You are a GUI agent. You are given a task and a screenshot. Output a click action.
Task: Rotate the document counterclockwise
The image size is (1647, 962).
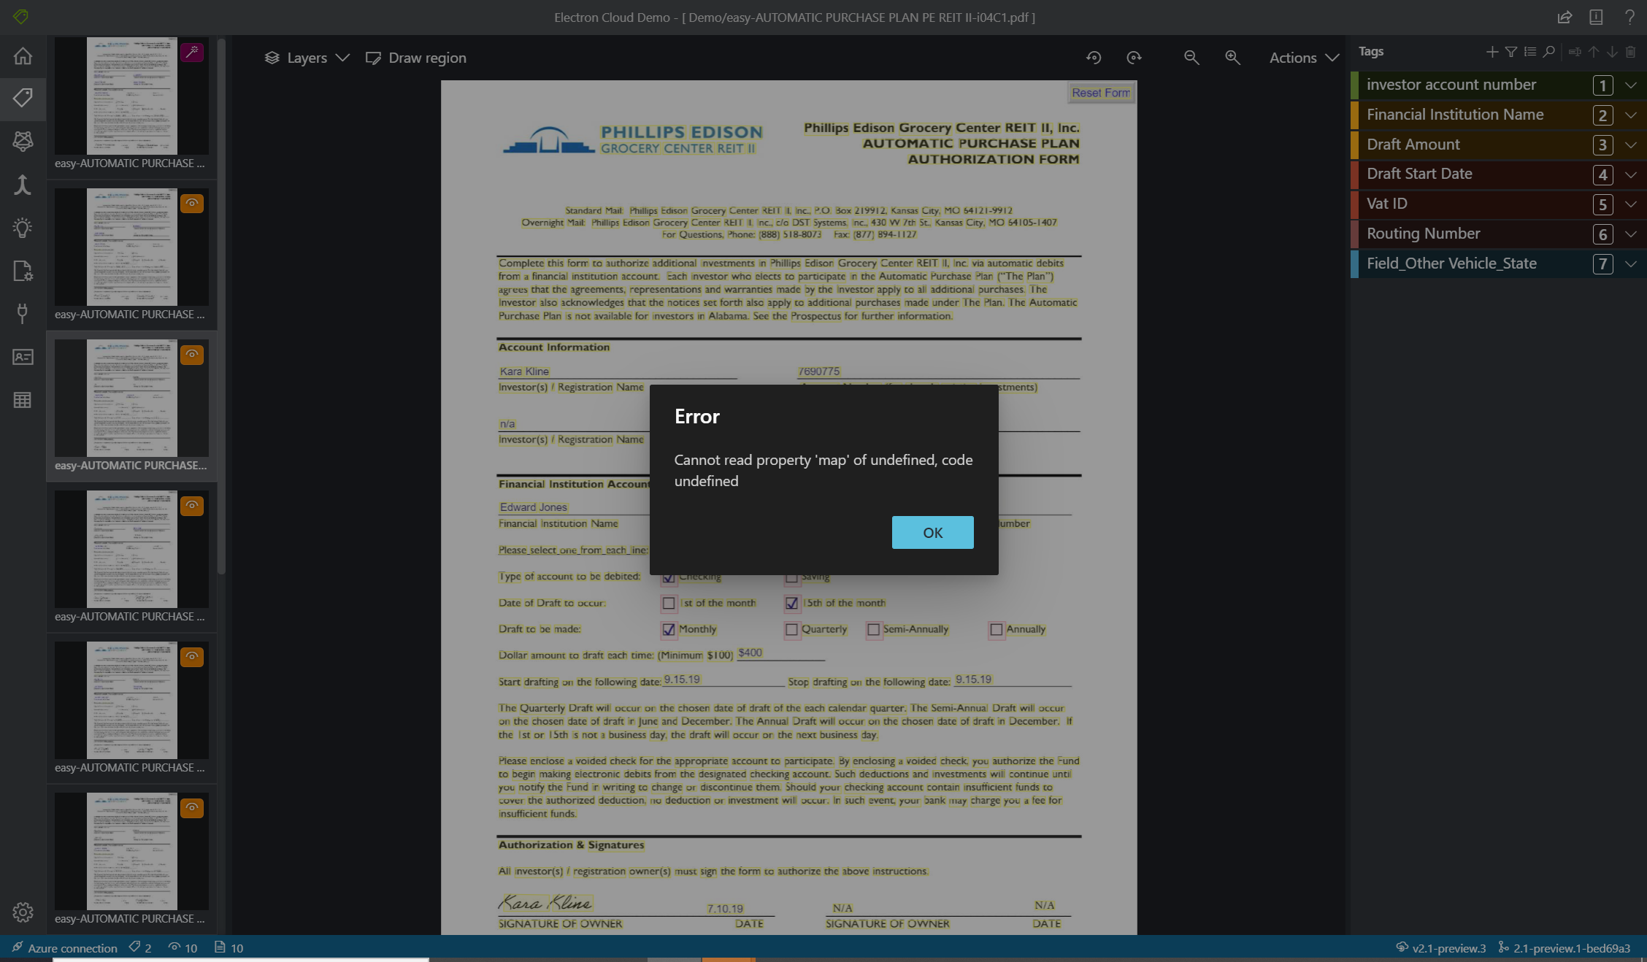[1093, 58]
